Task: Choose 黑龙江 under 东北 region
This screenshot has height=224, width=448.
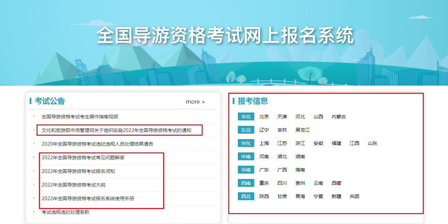Action: [x=302, y=130]
